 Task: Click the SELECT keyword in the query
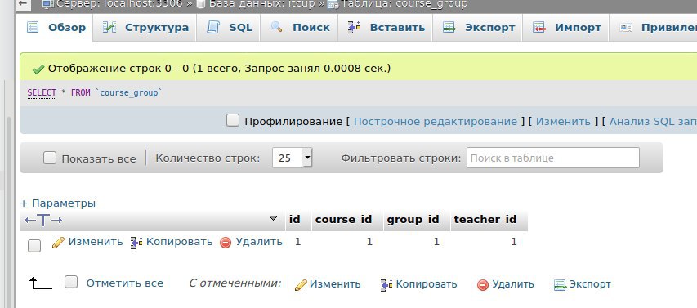tap(42, 93)
